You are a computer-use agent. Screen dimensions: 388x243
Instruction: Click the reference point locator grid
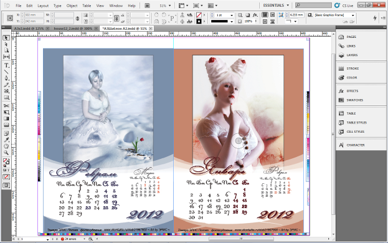click(10, 18)
